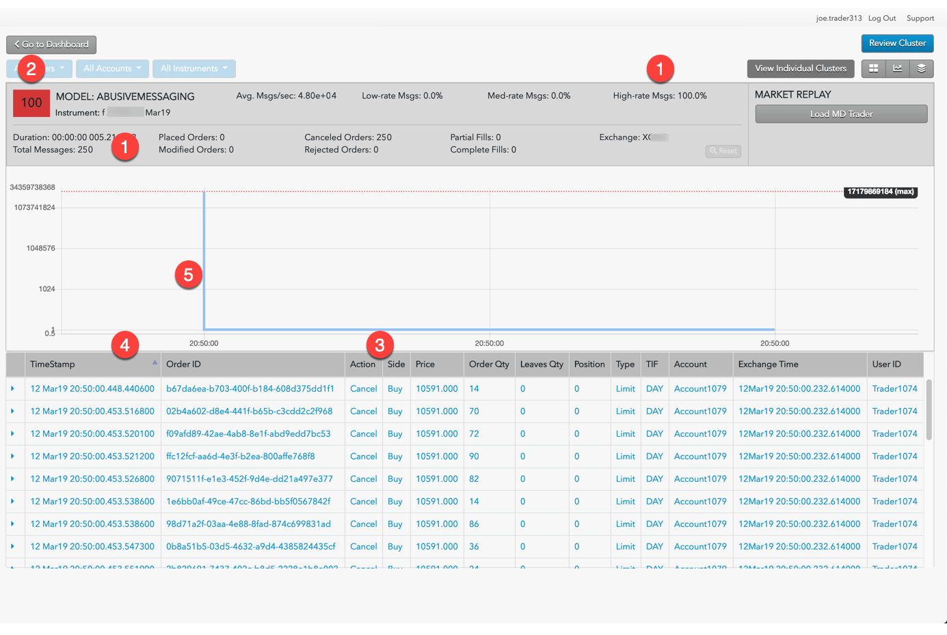
Task: Click the blue spike line in chart
Action: 204,260
